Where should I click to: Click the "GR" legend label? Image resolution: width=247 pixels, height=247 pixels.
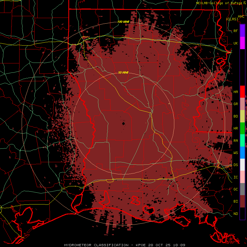(236, 104)
